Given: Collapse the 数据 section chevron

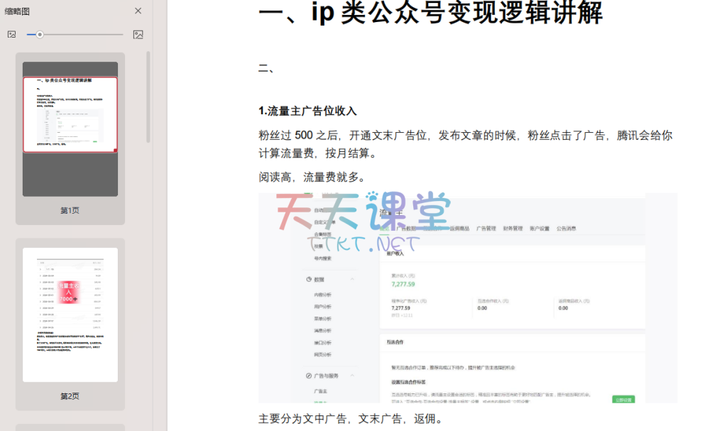Looking at the screenshot, I should click(353, 280).
